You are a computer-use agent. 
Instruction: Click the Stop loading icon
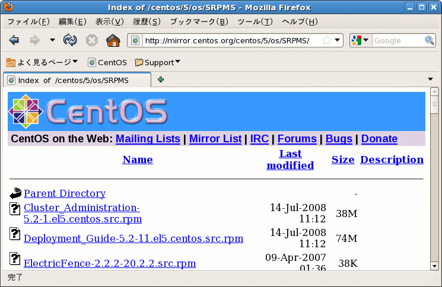point(91,40)
